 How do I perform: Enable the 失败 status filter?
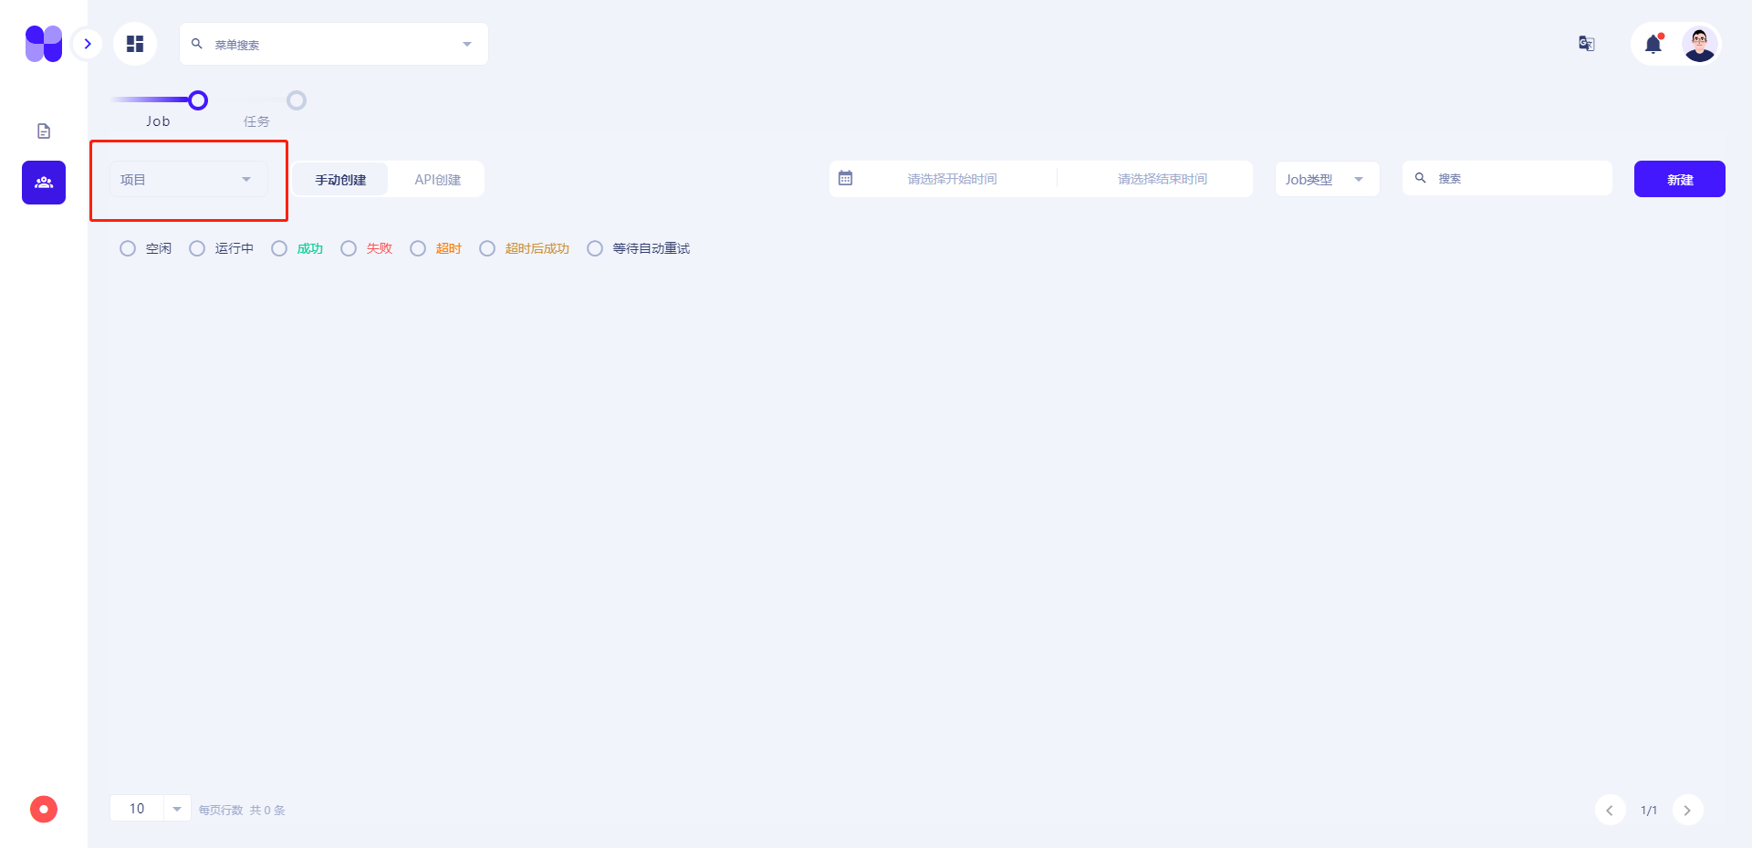[x=349, y=247]
